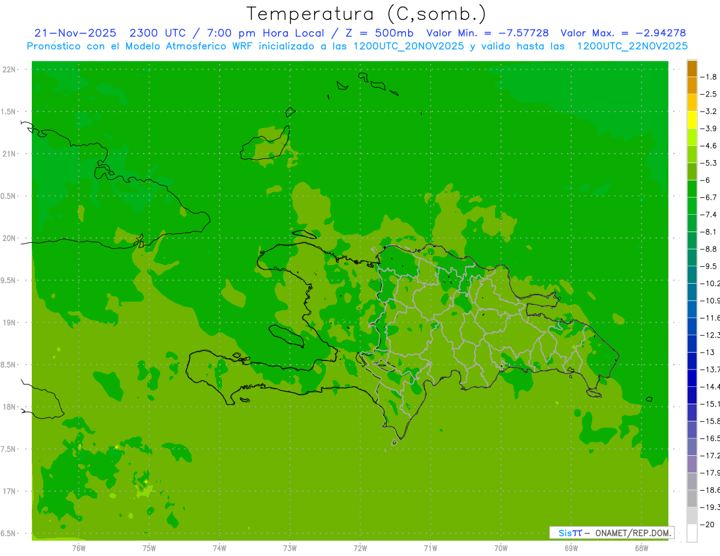Click the '-8.1' color scale value

point(709,232)
